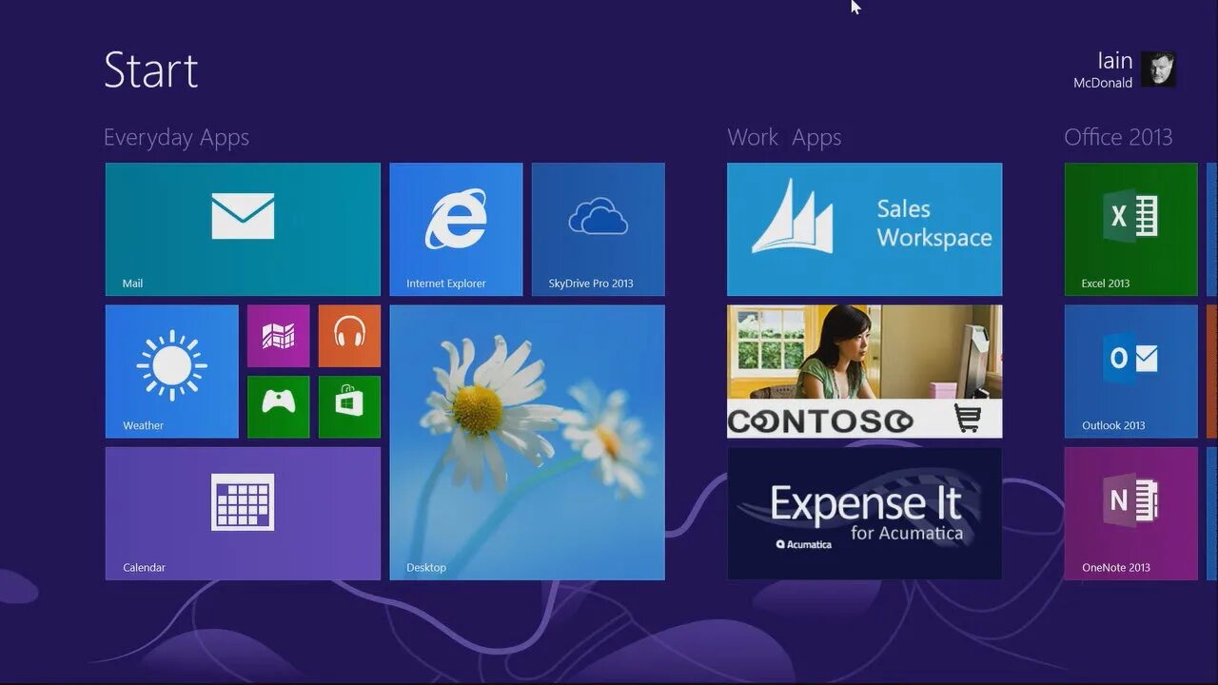Image resolution: width=1218 pixels, height=685 pixels.
Task: Open the Windows Store tile
Action: (349, 407)
